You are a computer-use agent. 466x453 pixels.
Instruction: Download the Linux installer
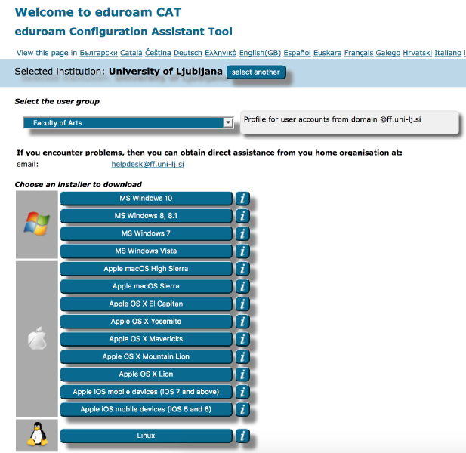coord(146,436)
